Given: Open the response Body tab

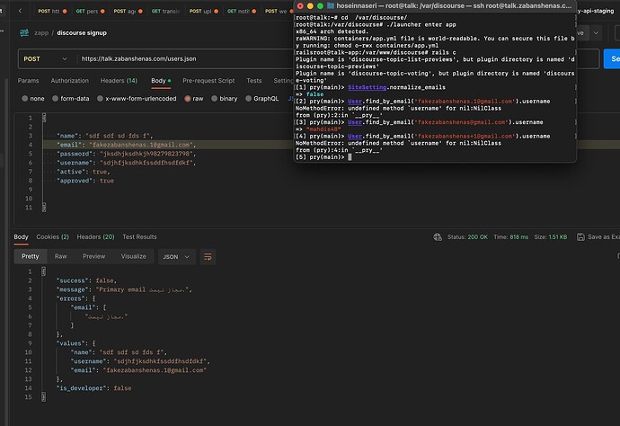Looking at the screenshot, I should (x=21, y=237).
